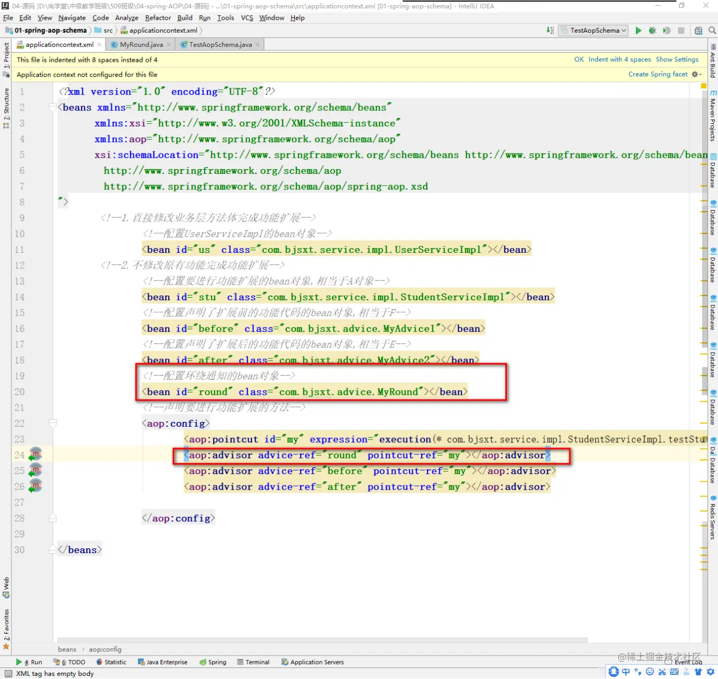Image resolution: width=718 pixels, height=679 pixels.
Task: Click the horizontal editor scrollbar
Action: [322, 639]
